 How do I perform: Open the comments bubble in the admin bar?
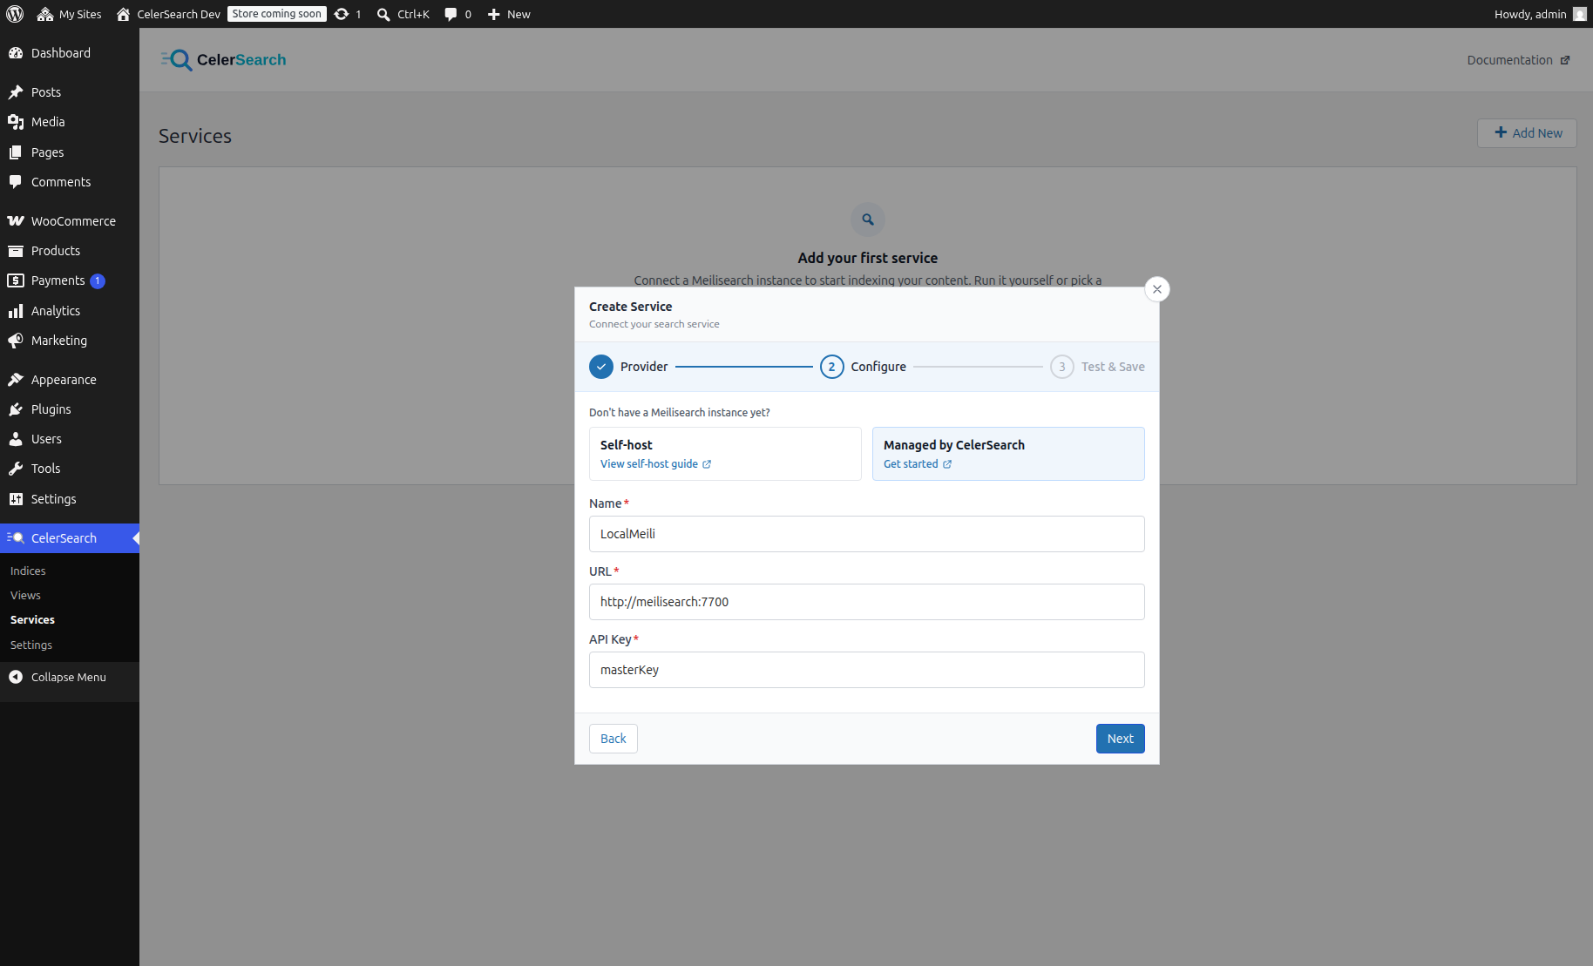(x=458, y=14)
